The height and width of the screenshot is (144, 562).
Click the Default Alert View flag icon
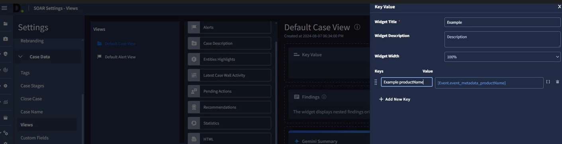coord(100,57)
